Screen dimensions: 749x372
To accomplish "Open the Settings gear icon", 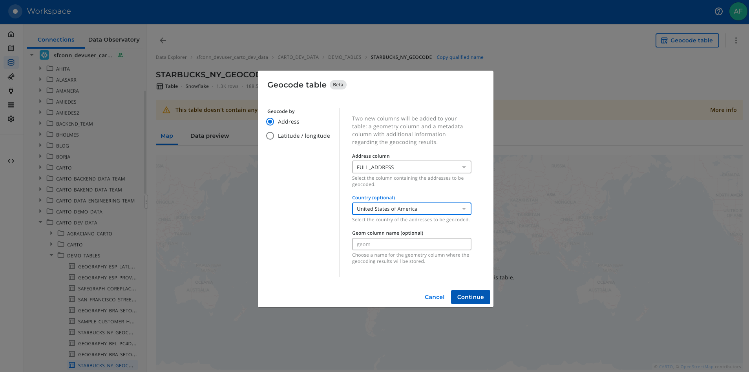I will point(11,119).
